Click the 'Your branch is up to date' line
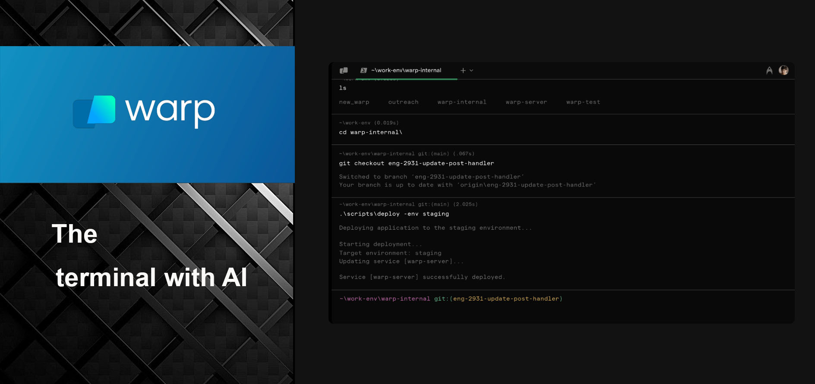This screenshot has width=815, height=384. [468, 185]
